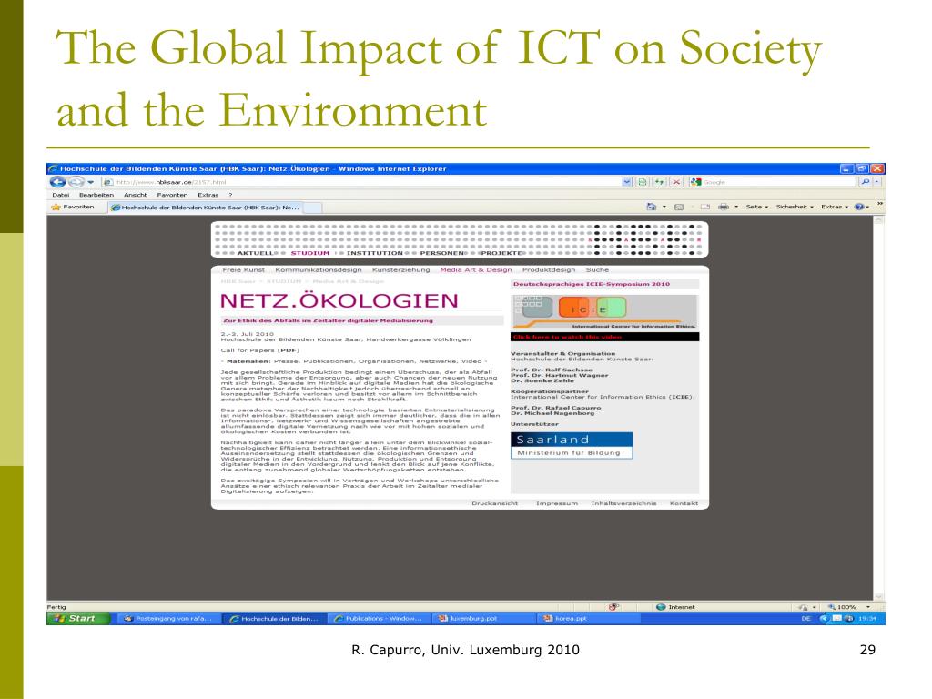This screenshot has height=699, width=932.
Task: Click INSTITUTION in site navigation
Action: pyautogui.click(x=374, y=253)
